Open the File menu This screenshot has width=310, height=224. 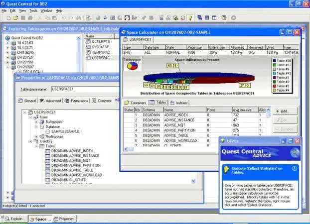click(4, 10)
